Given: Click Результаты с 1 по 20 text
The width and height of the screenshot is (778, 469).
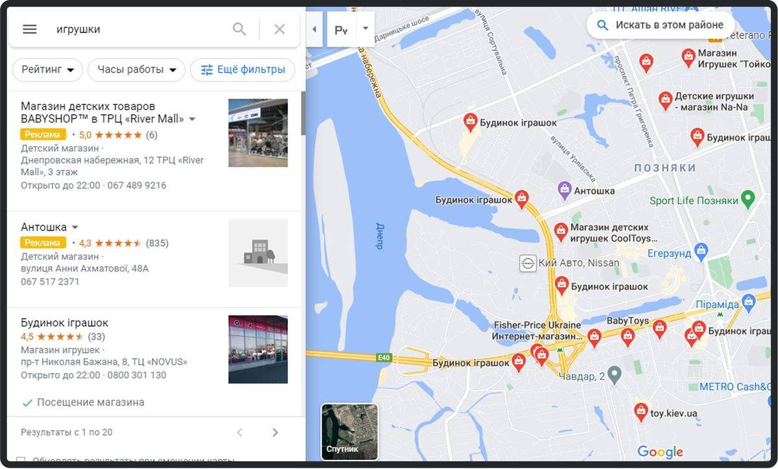Looking at the screenshot, I should tap(67, 432).
